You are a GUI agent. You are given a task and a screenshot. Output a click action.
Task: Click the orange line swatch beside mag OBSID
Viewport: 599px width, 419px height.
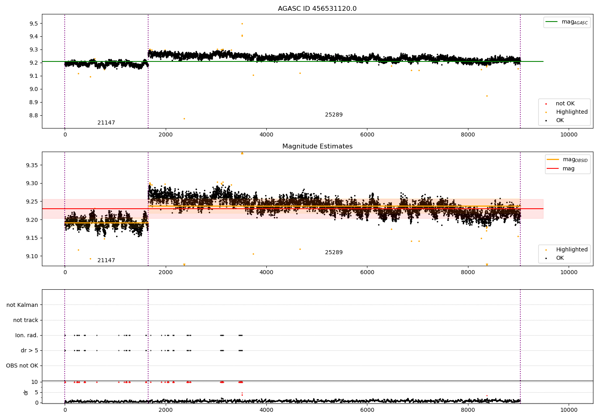pos(553,160)
